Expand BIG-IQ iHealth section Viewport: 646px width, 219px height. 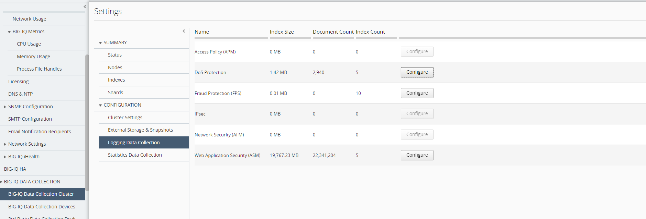(x=5, y=157)
